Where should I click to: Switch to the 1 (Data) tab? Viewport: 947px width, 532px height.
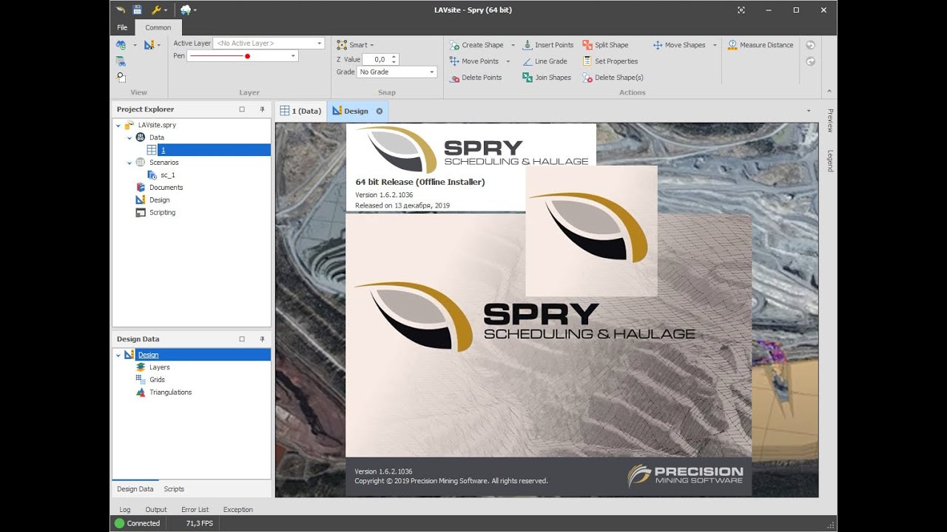[300, 111]
